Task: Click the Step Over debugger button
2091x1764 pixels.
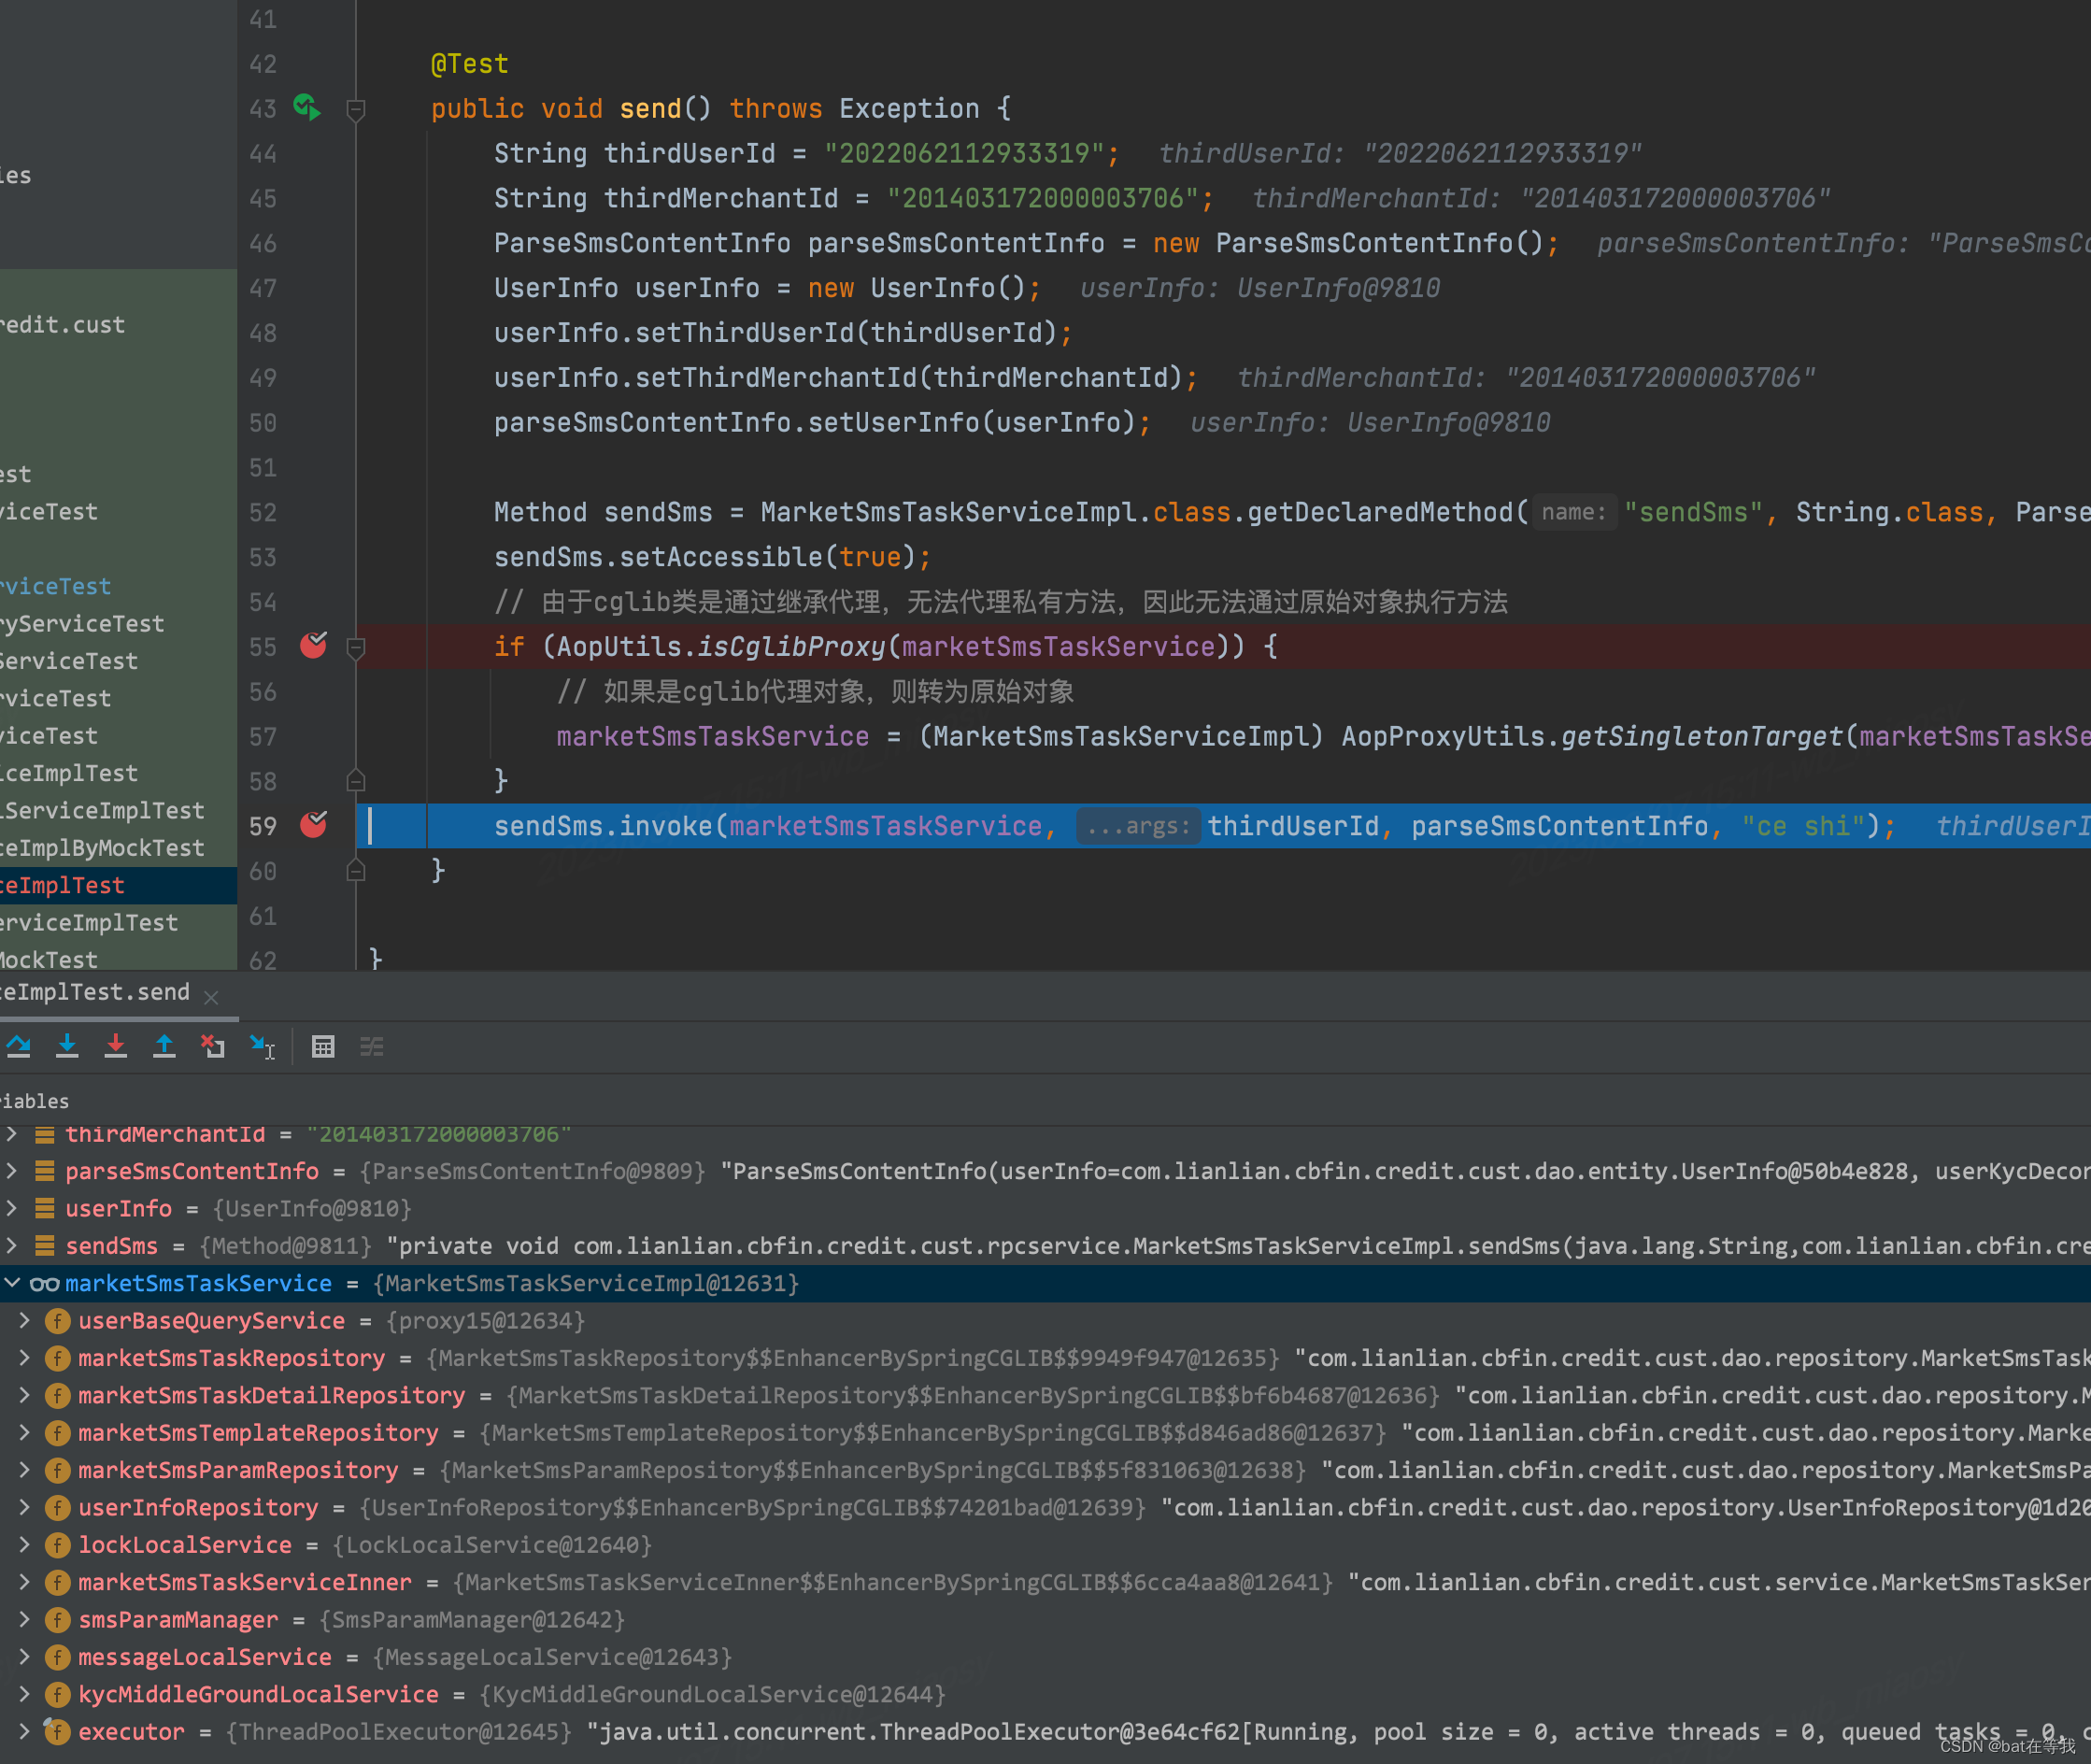Action: pos(19,1046)
